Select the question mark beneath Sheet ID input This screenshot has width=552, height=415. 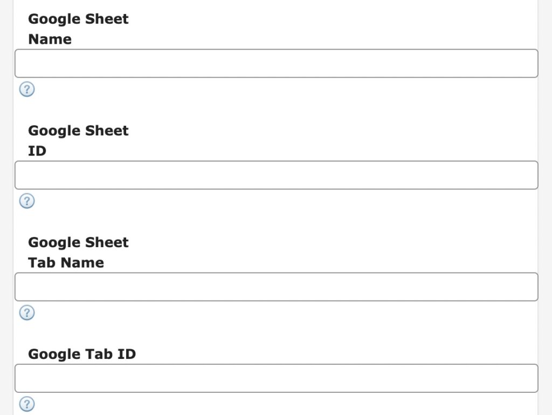pos(27,201)
